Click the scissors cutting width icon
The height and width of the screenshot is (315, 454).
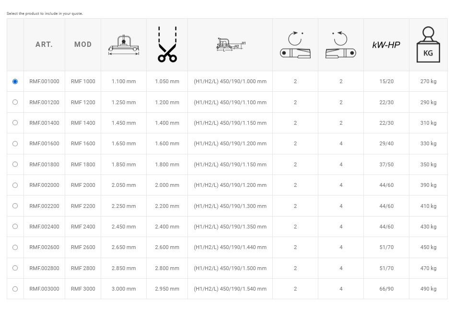click(x=167, y=45)
